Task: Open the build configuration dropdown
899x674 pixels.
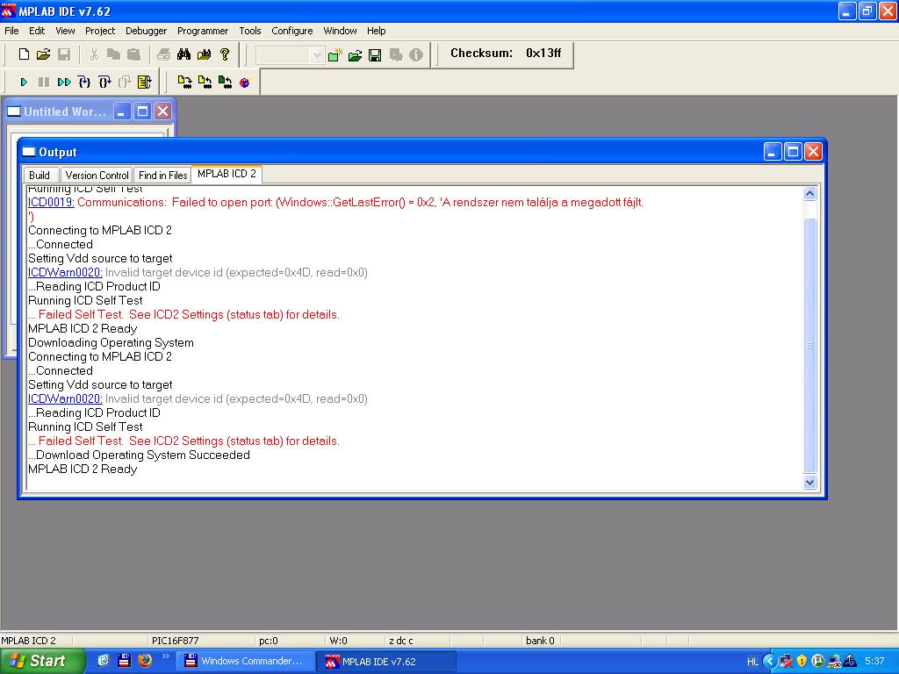Action: click(x=316, y=55)
